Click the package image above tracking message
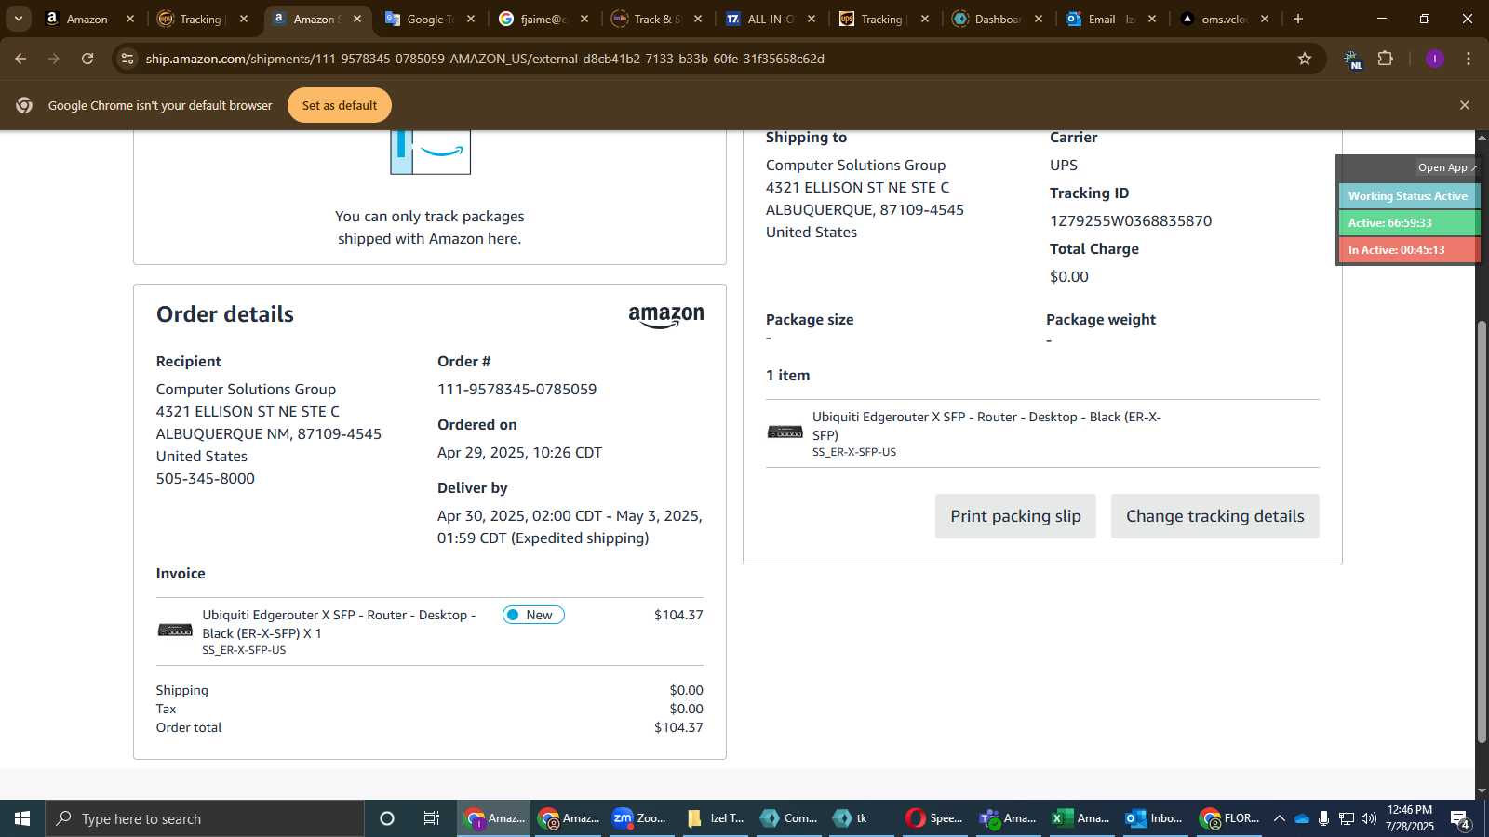 (x=430, y=153)
